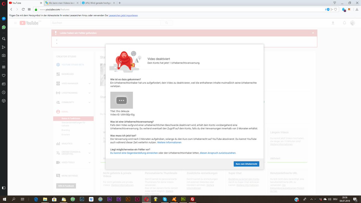Click 'Lesezeichen jetzt importieren' link
361x203 pixels.
[x=123, y=15]
